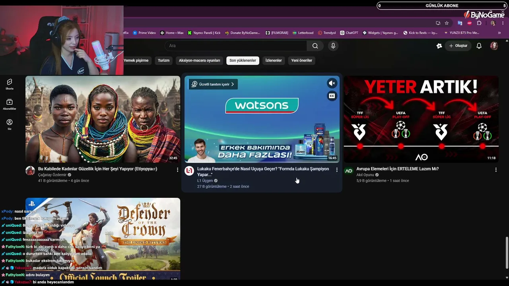
Task: Visit the Akıl Oyunu channel name
Action: pyautogui.click(x=365, y=175)
